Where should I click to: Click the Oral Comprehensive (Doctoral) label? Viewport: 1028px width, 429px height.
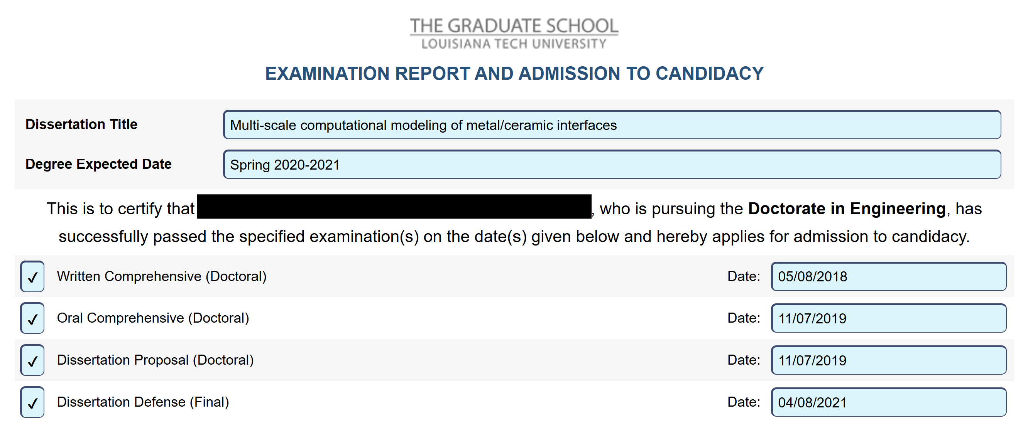click(x=153, y=318)
